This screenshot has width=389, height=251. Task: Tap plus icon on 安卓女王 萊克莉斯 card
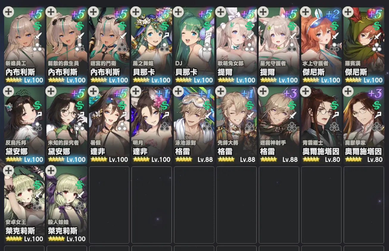(8, 171)
